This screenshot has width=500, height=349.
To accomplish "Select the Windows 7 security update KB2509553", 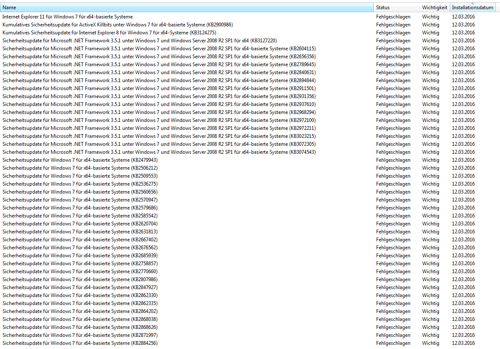I will click(80, 176).
